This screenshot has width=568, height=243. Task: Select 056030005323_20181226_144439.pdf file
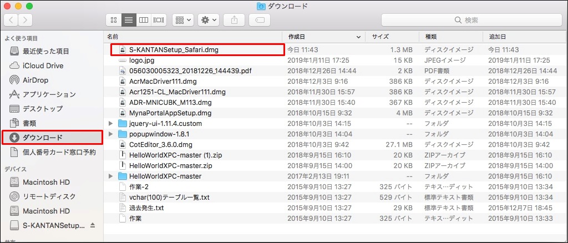click(x=190, y=70)
